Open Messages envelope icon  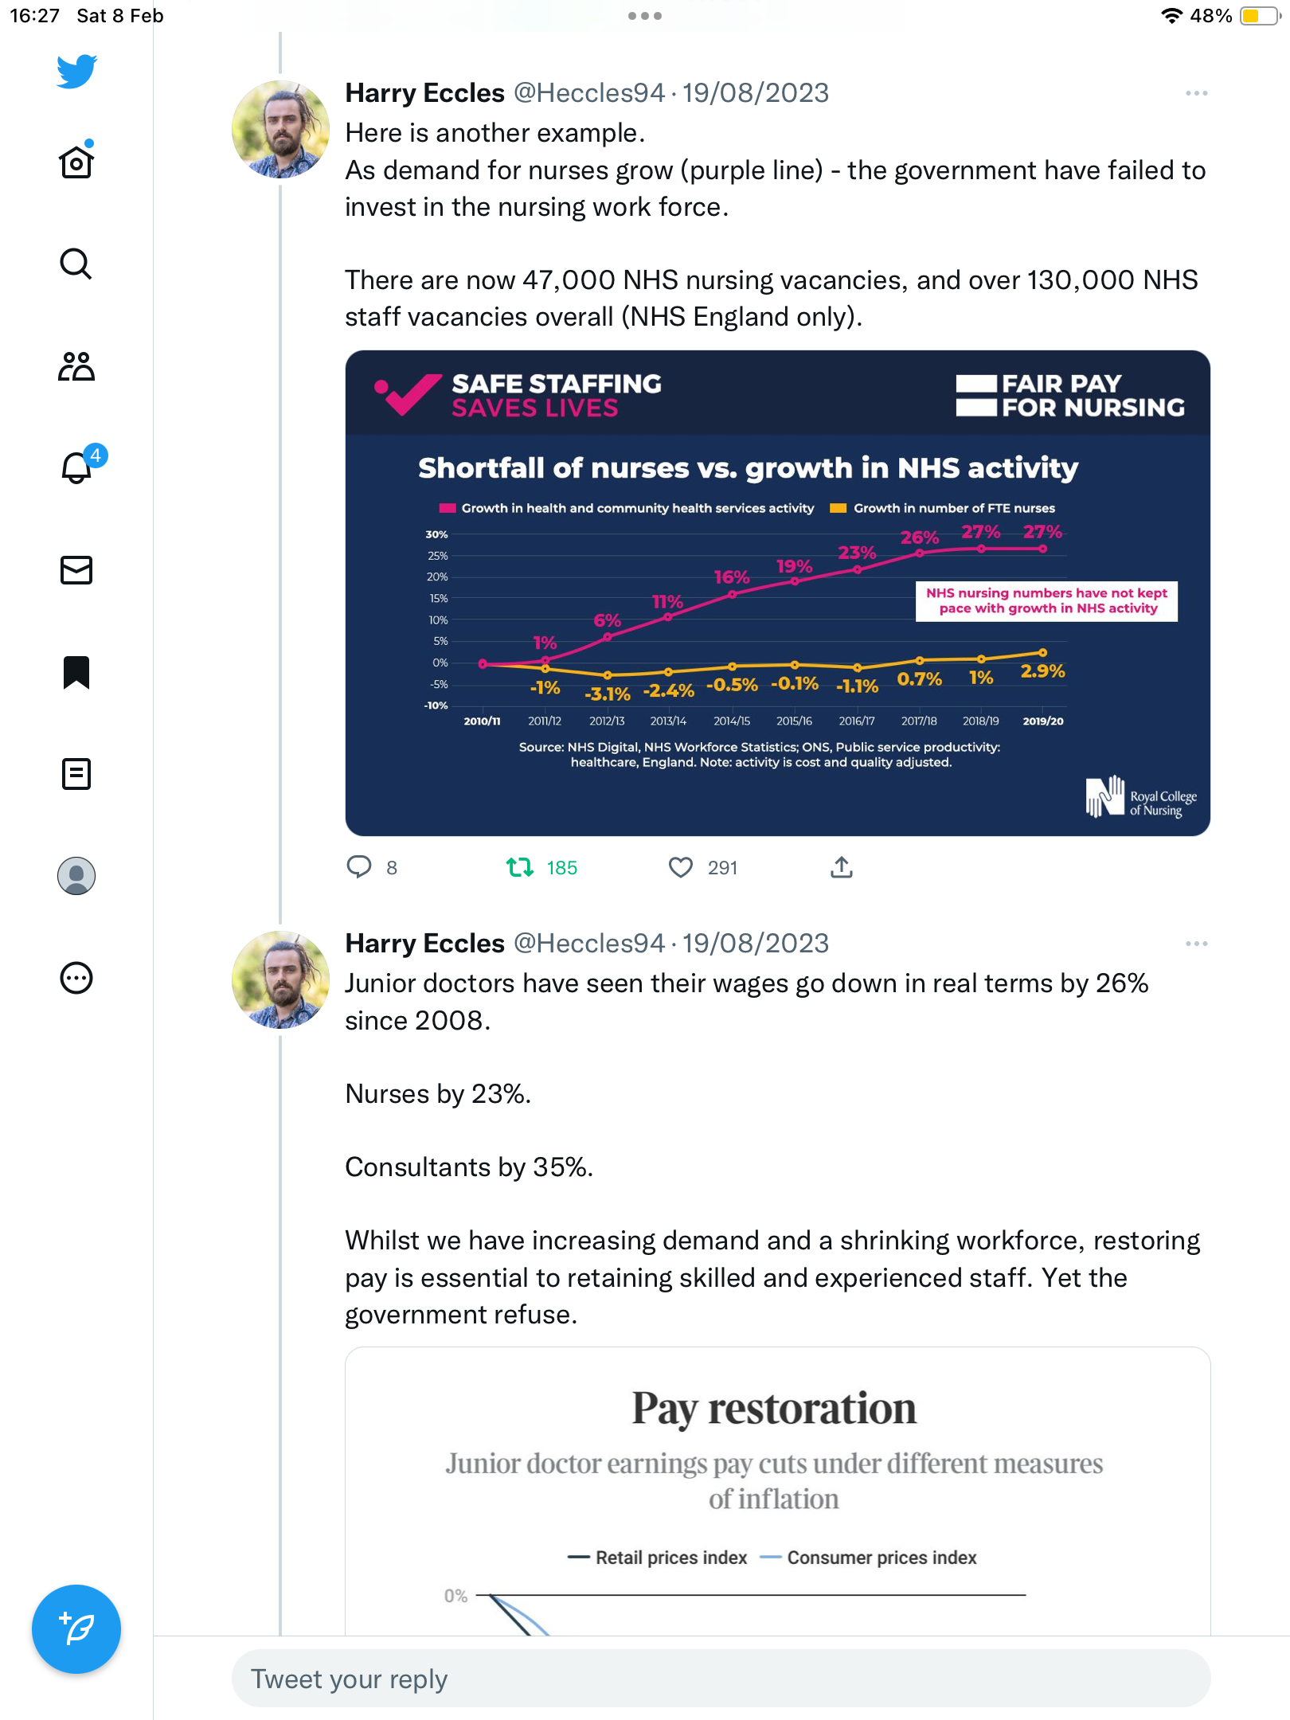tap(76, 570)
